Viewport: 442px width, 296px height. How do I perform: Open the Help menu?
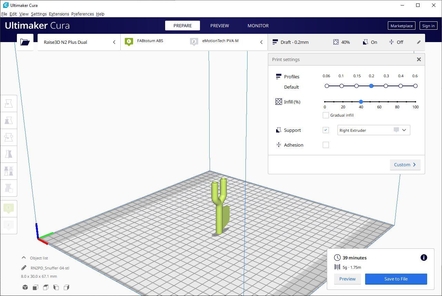pos(100,14)
